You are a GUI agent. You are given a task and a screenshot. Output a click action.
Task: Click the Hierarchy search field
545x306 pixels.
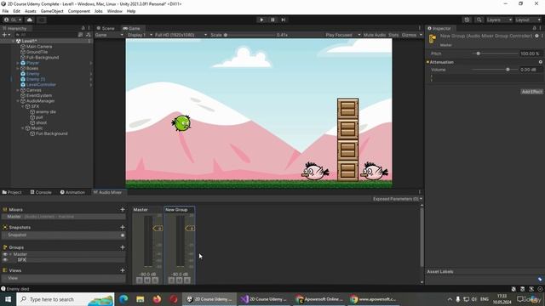point(45,35)
